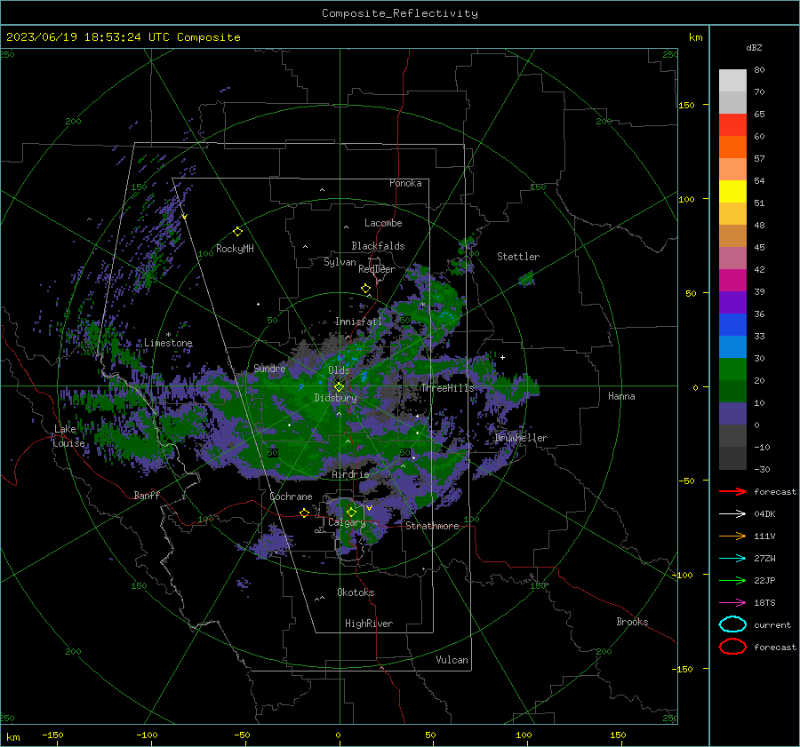Click the white plus marker near ThreeHills

502,357
